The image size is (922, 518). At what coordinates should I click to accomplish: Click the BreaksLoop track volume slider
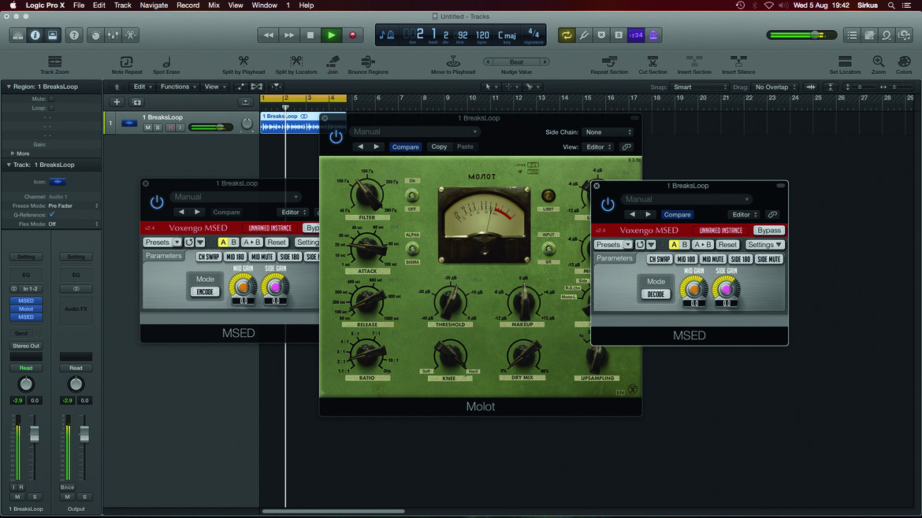click(x=210, y=128)
